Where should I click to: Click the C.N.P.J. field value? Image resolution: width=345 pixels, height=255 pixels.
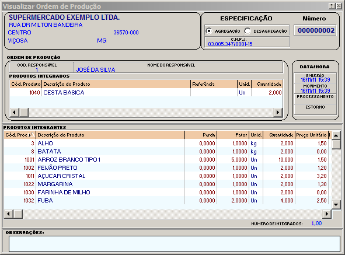(230, 44)
